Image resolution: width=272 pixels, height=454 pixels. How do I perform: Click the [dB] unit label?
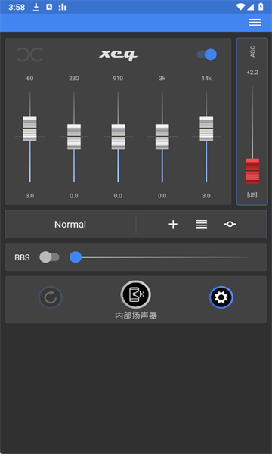pyautogui.click(x=252, y=195)
